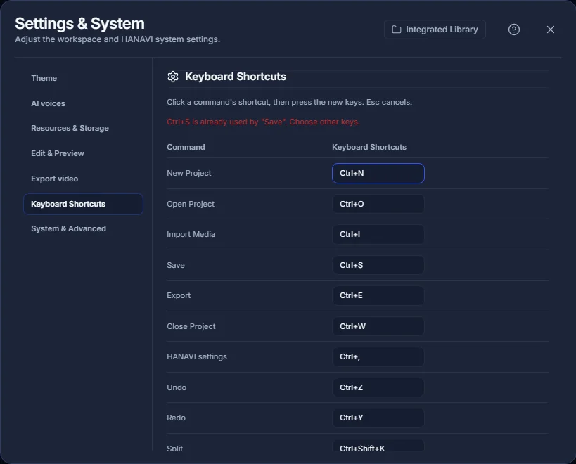Click the red Ctrl+S conflict warning message

(263, 122)
